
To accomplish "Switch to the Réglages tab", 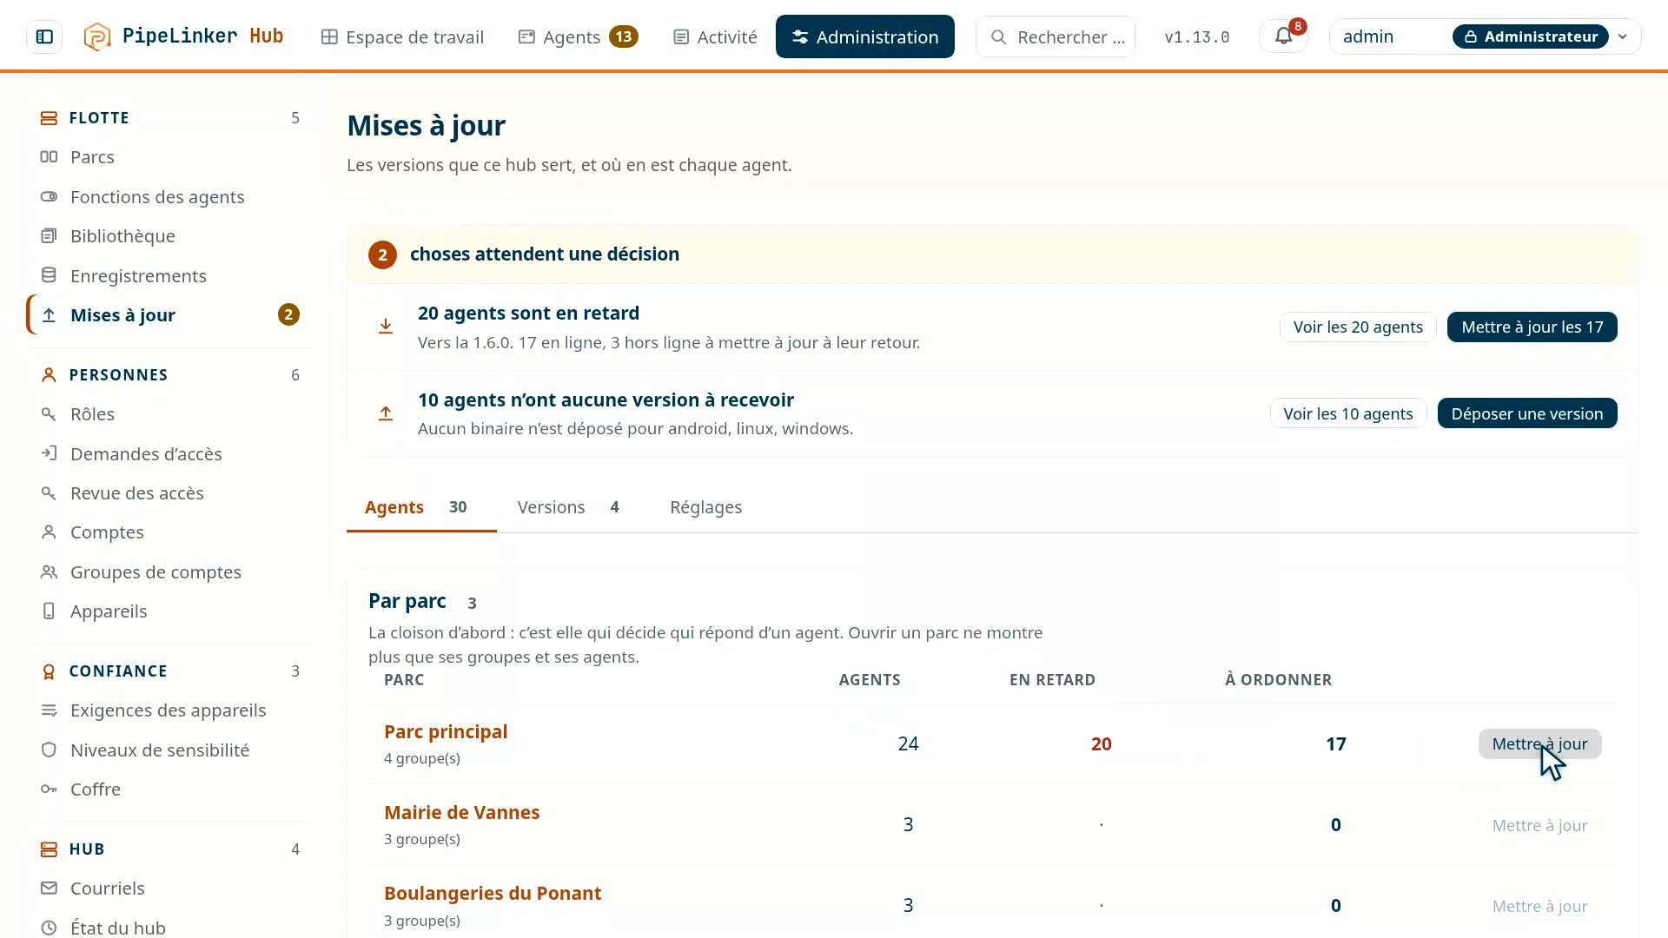I will coord(705,507).
